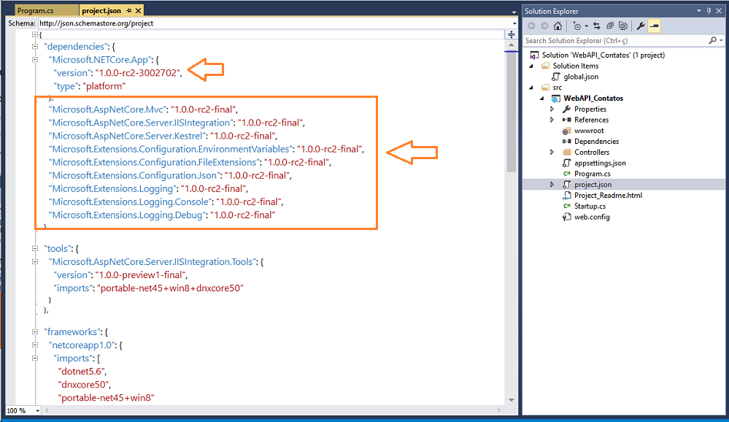The width and height of the screenshot is (729, 422).
Task: Open the Schema URL dropdown
Action: (514, 23)
